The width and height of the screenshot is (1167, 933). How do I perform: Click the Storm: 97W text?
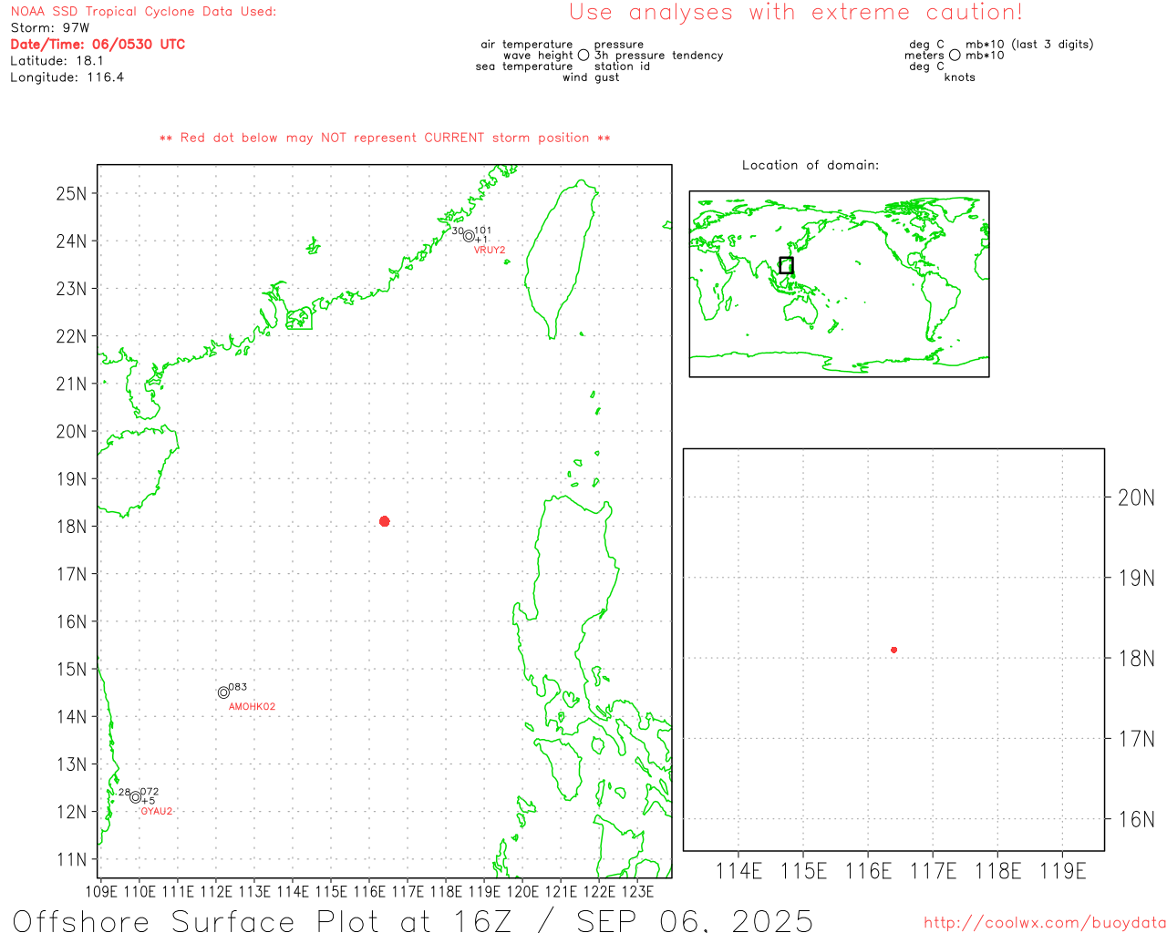coord(50,28)
